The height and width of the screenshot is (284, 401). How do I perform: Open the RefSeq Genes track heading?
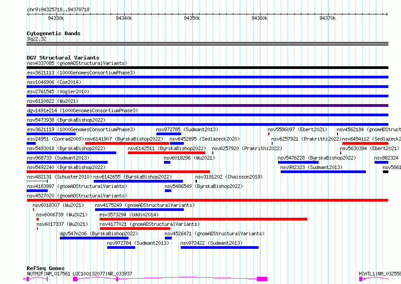[46, 268]
